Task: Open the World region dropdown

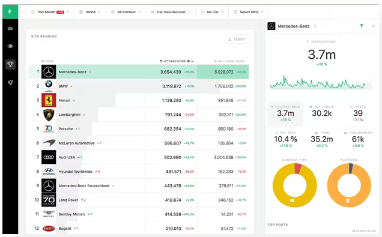Action: point(90,12)
